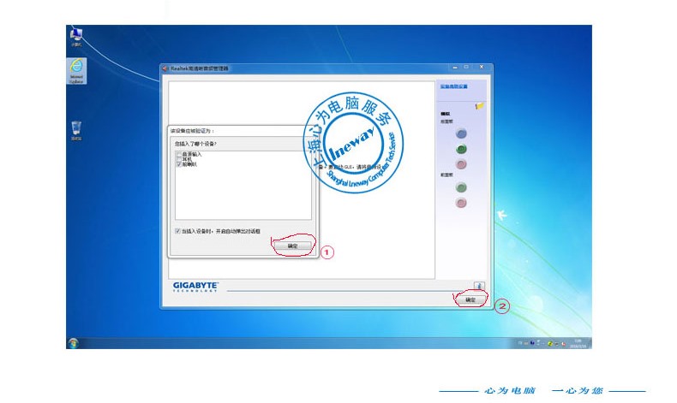This screenshot has width=677, height=403.
Task: Click the blue rear panel audio jack
Action: 460,133
